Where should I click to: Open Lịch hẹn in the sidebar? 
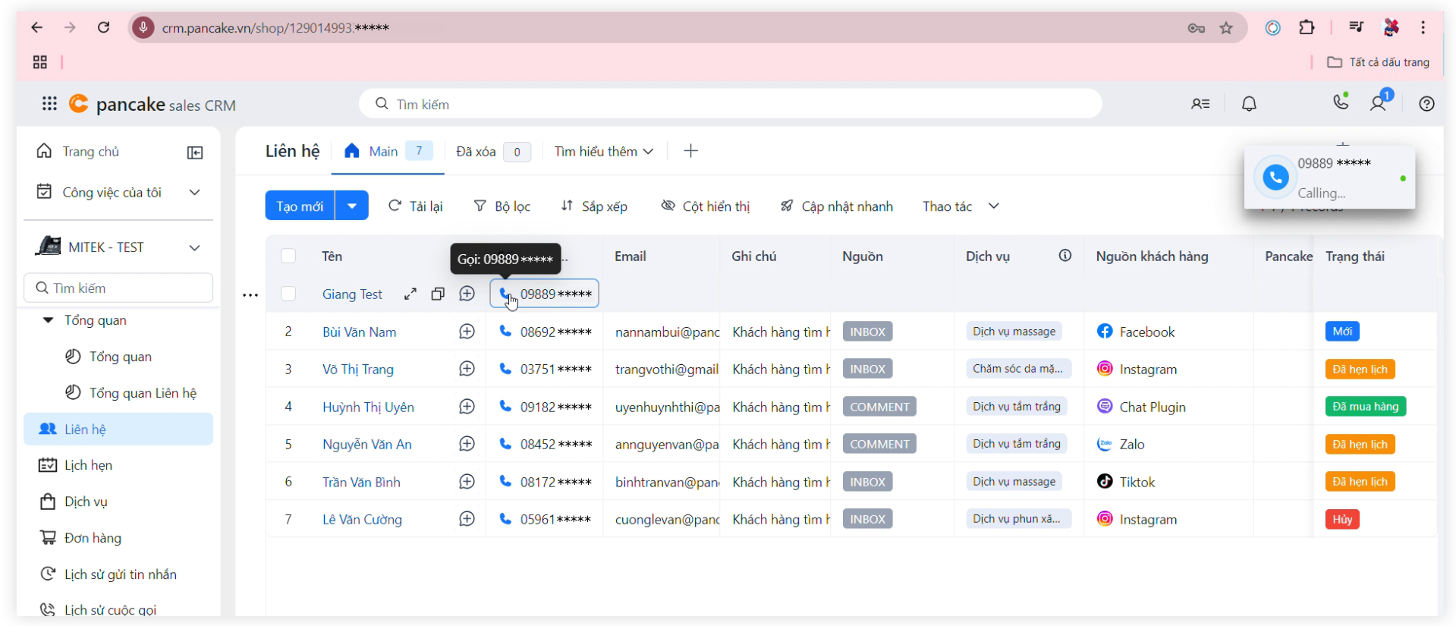[x=88, y=465]
